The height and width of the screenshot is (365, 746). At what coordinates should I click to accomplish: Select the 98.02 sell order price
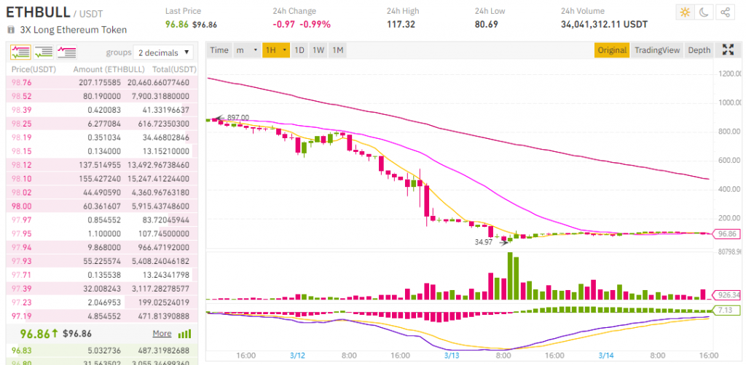[20, 193]
